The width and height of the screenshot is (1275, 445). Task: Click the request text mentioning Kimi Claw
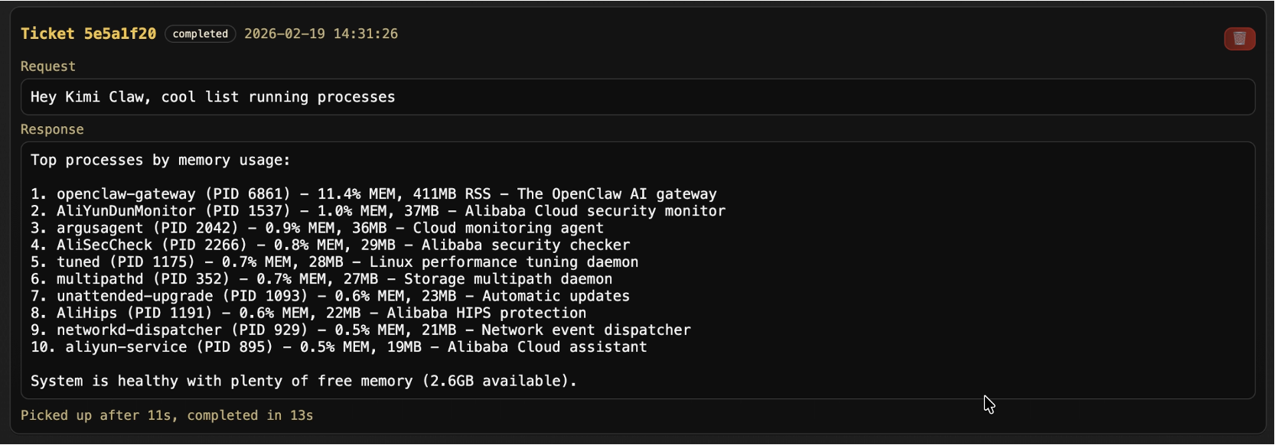click(213, 97)
